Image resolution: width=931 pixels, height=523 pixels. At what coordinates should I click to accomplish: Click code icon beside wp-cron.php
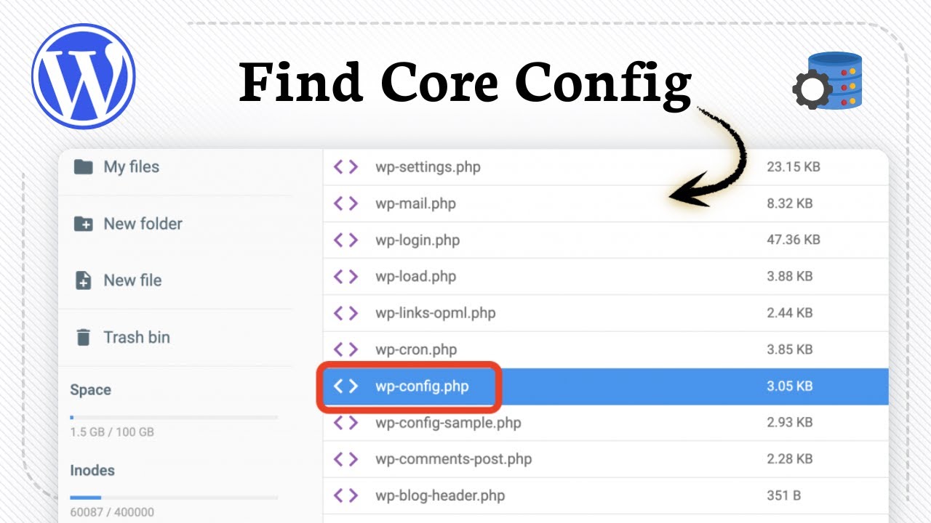coord(345,349)
